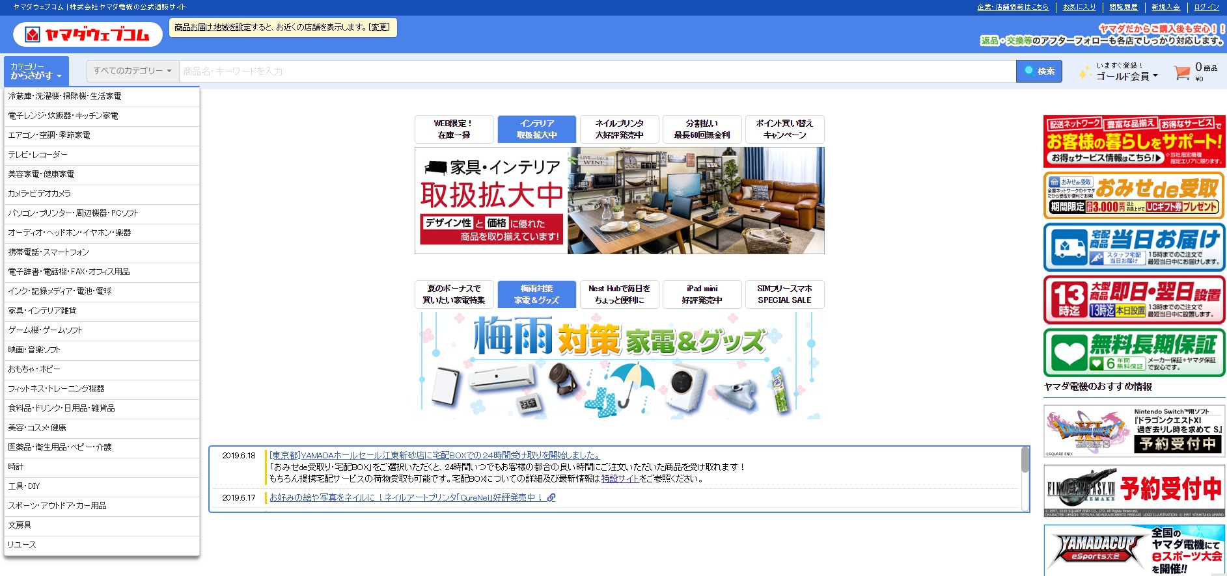1227x576 pixels.
Task: Choose 携帯電話・スマートフォン from the category list
Action: (49, 252)
